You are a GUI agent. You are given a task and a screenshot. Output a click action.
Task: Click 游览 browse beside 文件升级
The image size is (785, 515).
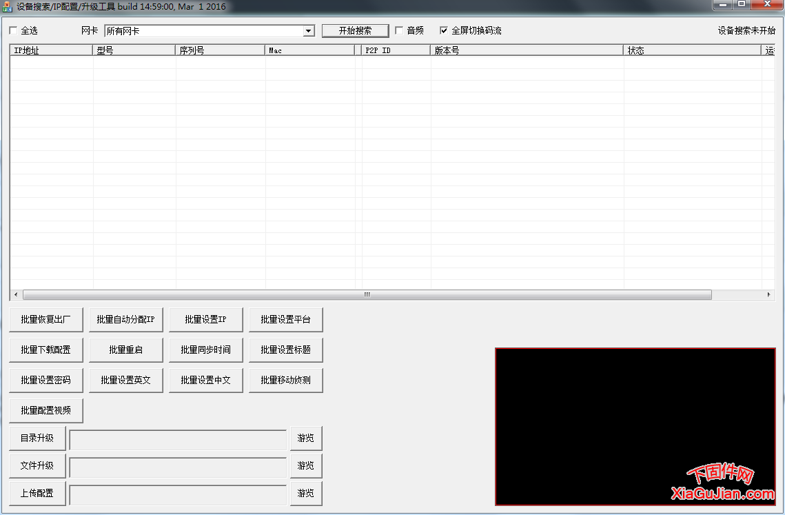click(306, 466)
